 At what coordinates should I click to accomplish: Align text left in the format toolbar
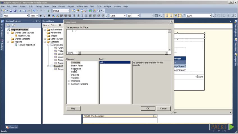pos(61,16)
